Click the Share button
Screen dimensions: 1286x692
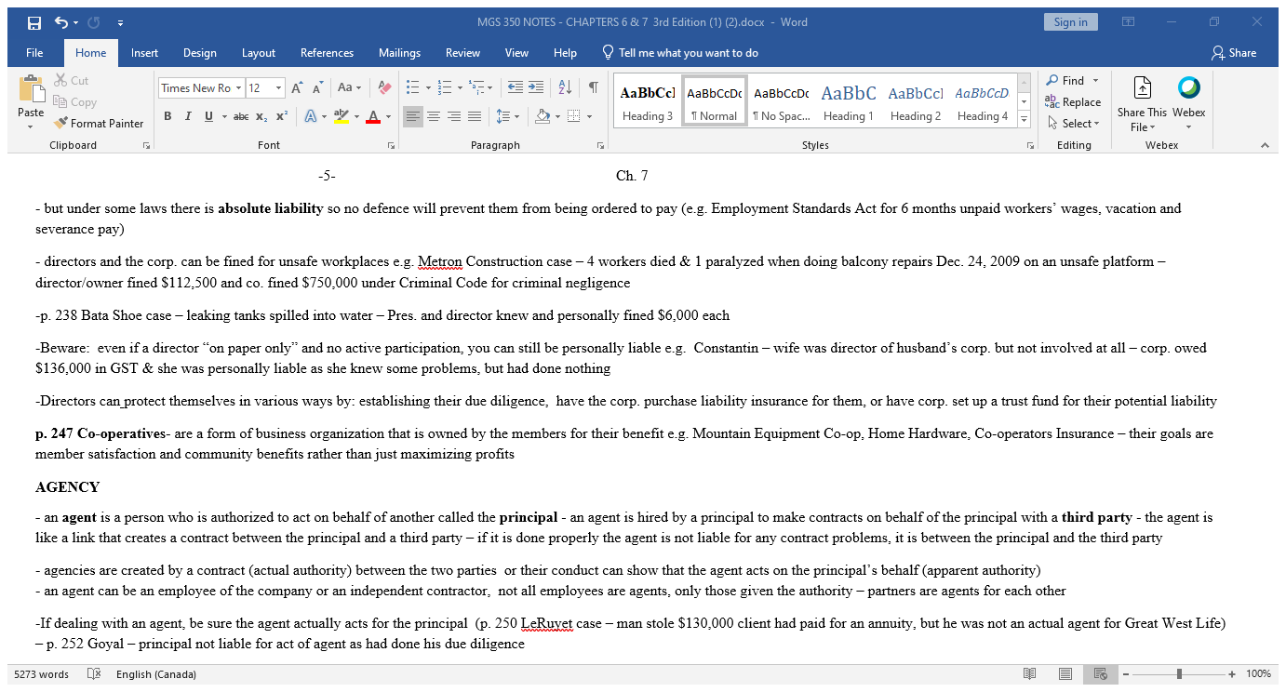(x=1234, y=53)
